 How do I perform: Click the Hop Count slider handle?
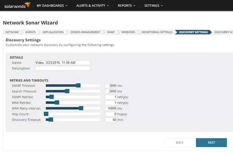[46, 114]
